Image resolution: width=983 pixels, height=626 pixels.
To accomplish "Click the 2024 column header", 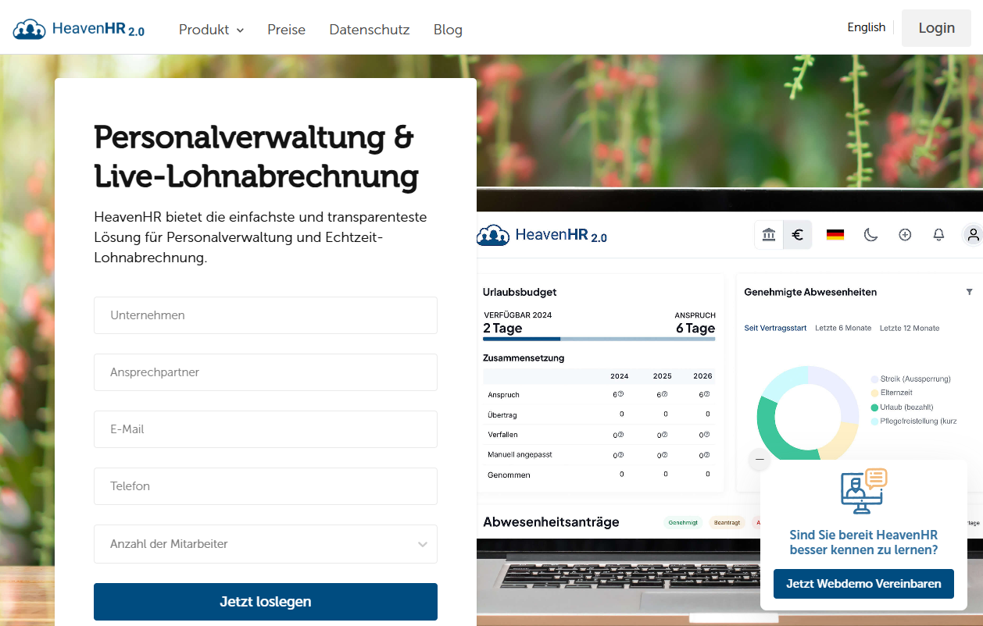I will (620, 376).
